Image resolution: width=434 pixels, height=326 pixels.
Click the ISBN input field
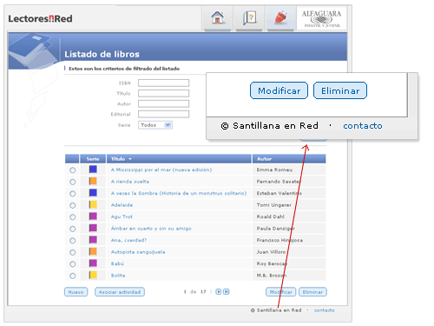point(163,83)
